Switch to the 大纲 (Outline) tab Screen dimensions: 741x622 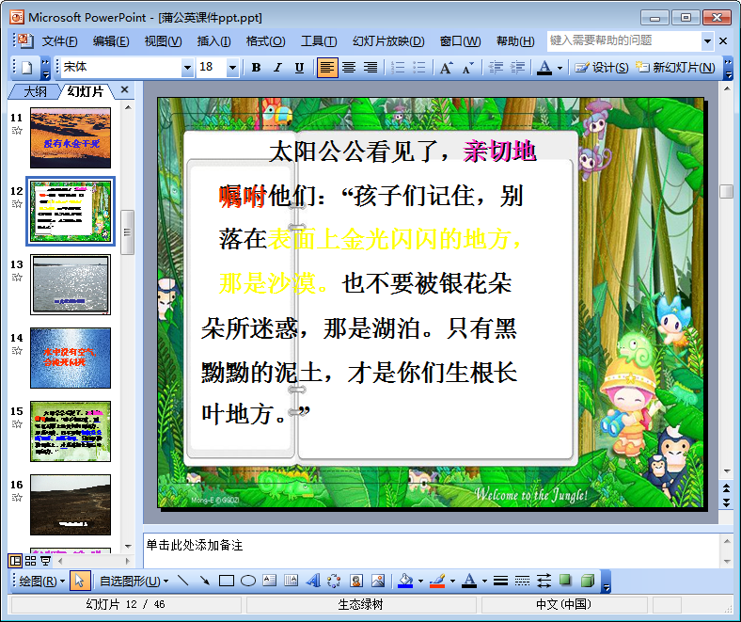pyautogui.click(x=36, y=91)
